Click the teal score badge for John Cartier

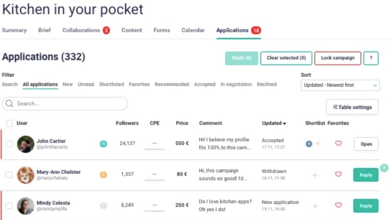coord(103,144)
